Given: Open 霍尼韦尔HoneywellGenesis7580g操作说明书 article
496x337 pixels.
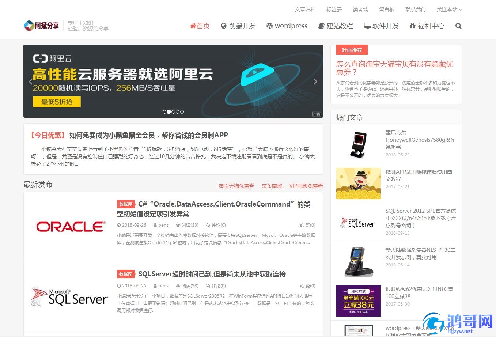Looking at the screenshot, I should coord(420,140).
